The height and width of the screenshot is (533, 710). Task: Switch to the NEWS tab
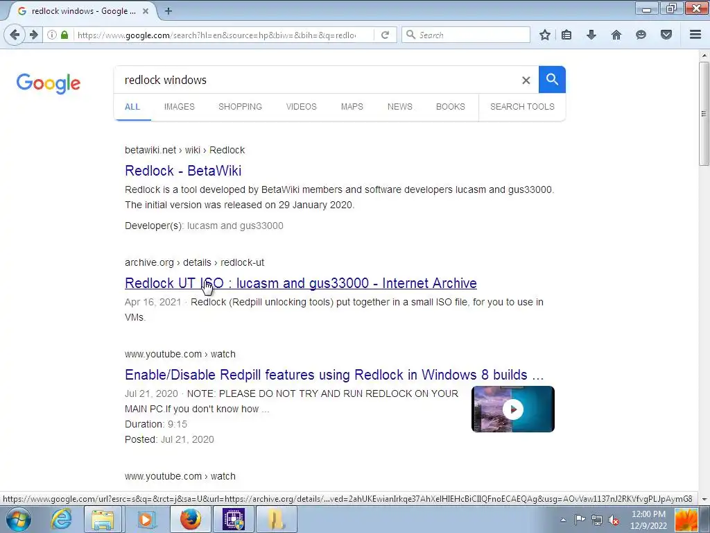400,107
